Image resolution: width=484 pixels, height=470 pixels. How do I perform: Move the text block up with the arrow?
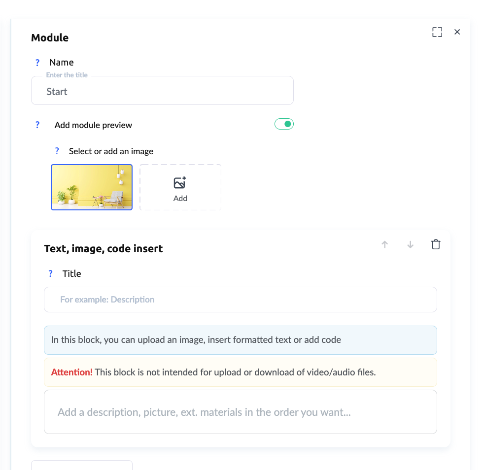(x=385, y=244)
